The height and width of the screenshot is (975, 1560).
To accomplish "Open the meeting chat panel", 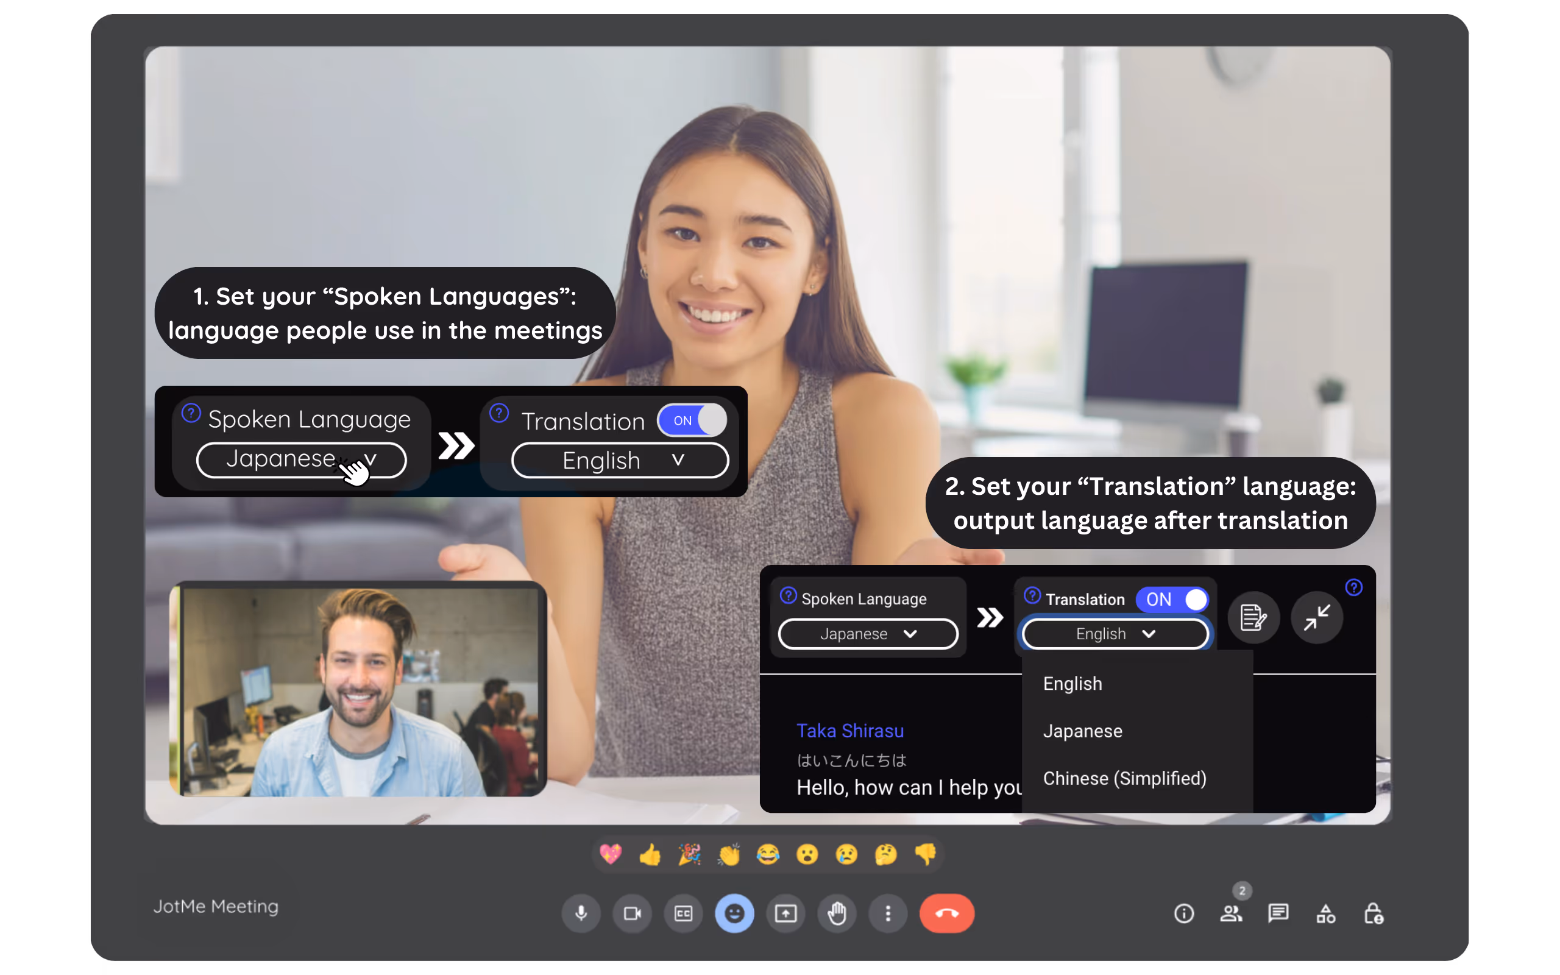I will coord(1278,913).
